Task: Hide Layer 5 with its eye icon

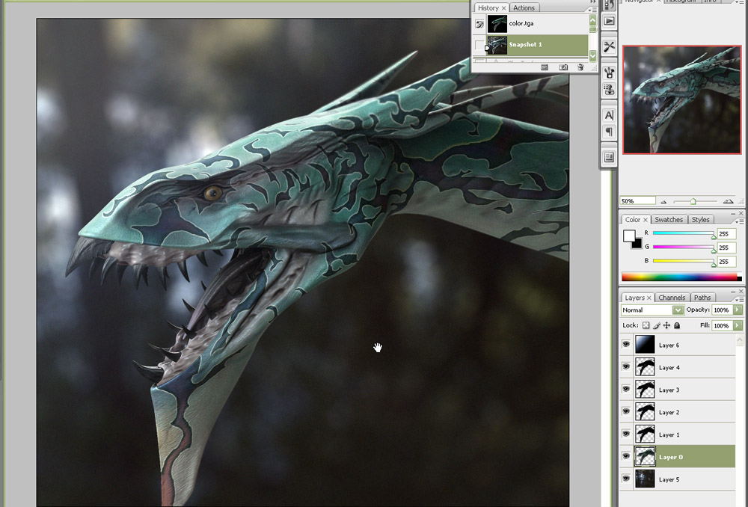Action: pyautogui.click(x=626, y=479)
